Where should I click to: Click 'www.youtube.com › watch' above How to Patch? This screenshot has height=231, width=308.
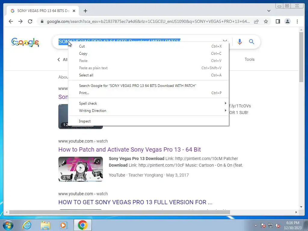(83, 141)
